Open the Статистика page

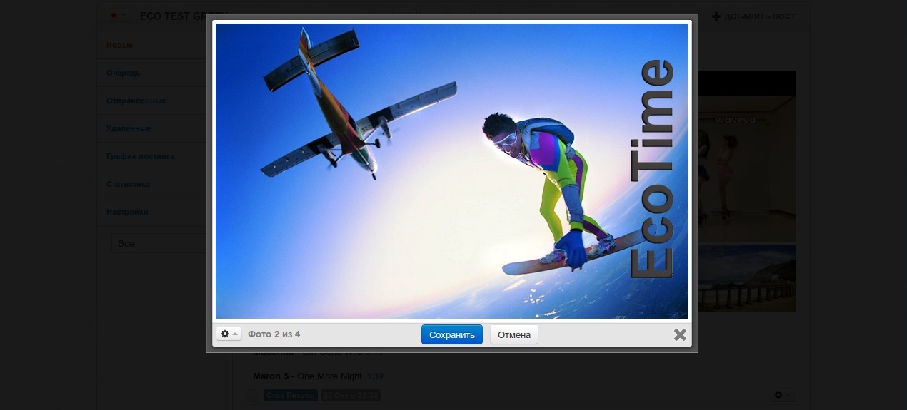click(x=128, y=184)
